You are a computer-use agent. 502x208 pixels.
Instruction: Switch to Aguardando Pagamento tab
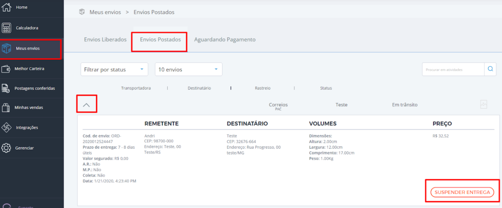[225, 40]
